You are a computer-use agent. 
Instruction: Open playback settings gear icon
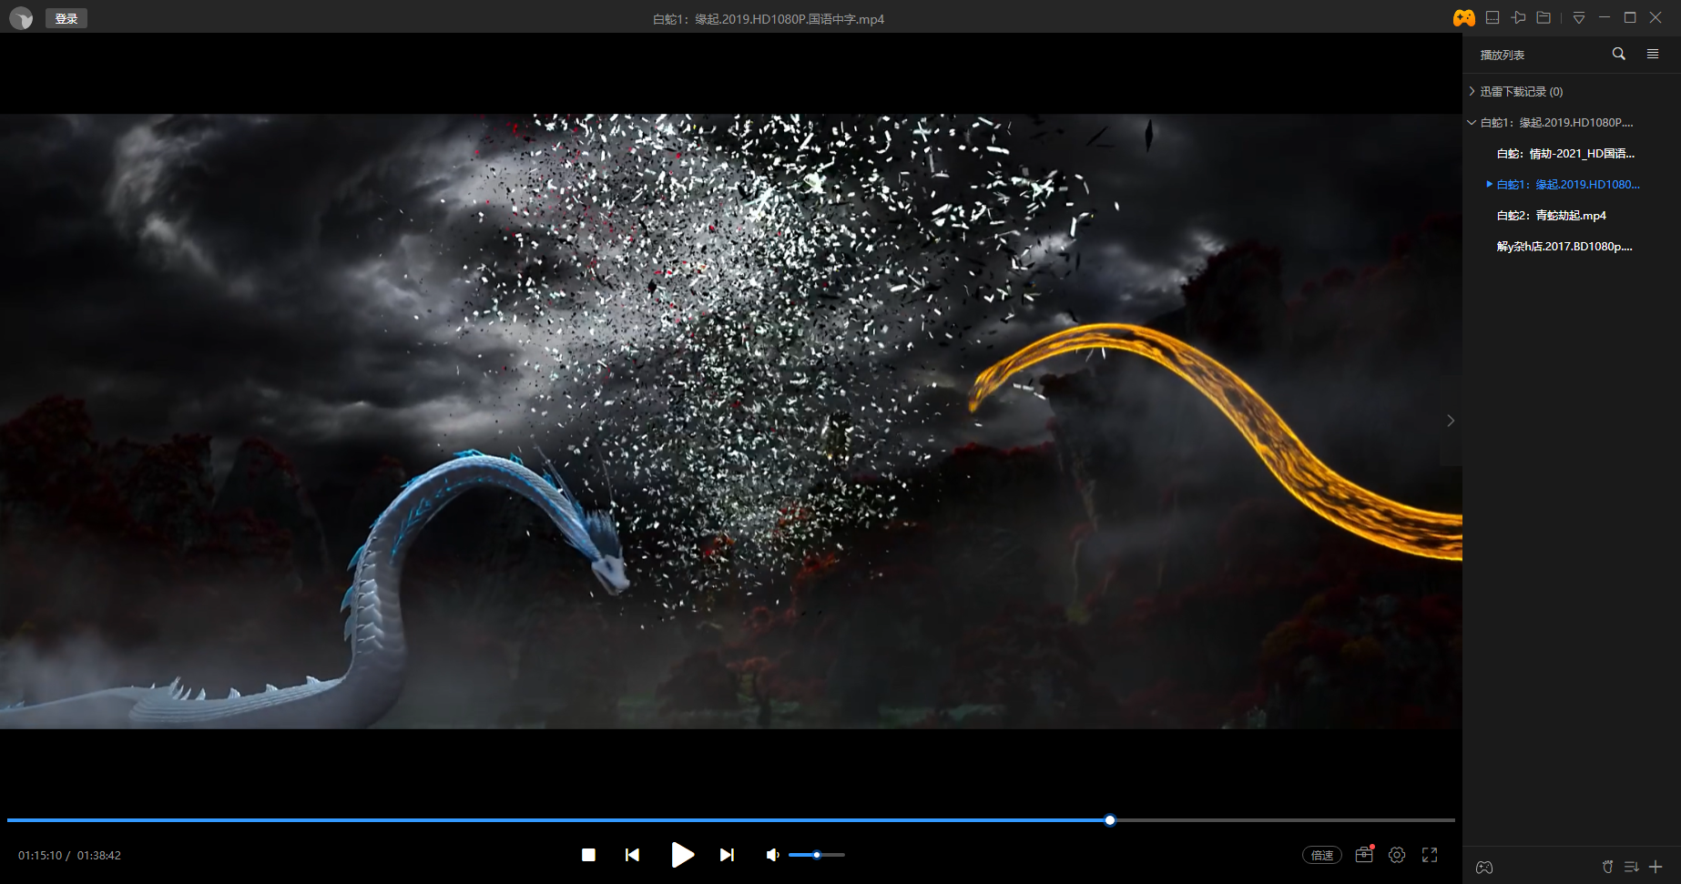point(1397,855)
